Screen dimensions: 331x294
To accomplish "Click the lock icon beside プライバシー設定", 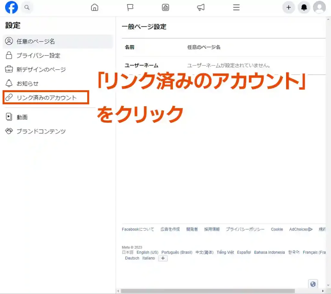I will click(x=9, y=55).
